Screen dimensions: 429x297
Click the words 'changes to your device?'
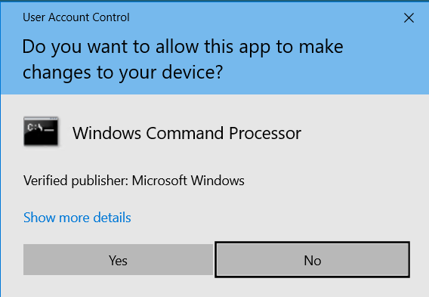tap(122, 73)
